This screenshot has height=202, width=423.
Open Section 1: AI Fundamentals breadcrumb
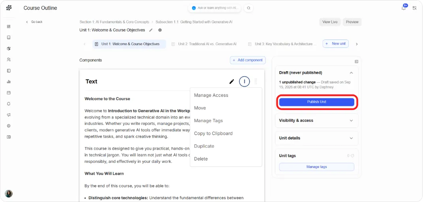pos(115,22)
